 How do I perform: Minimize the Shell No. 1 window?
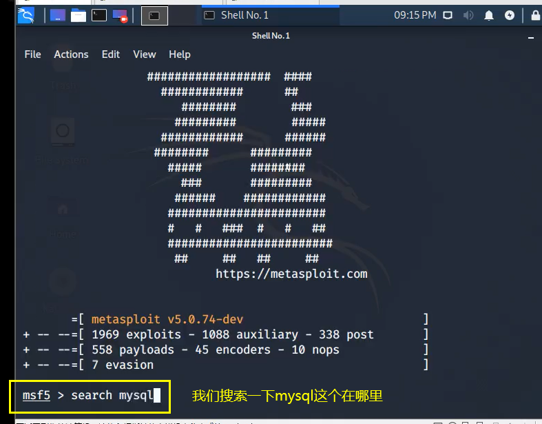click(x=531, y=37)
